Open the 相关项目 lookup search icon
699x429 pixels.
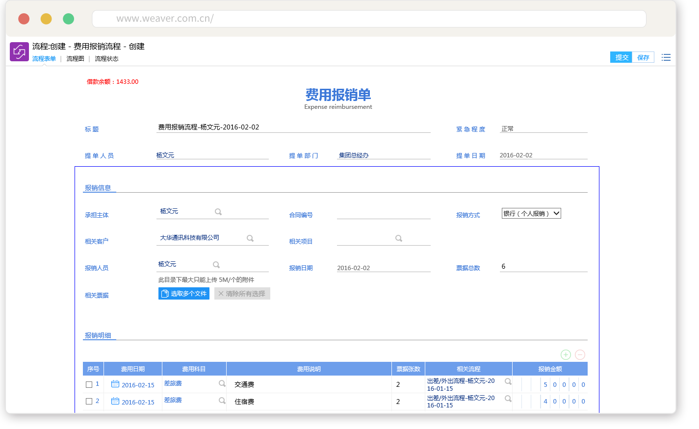[399, 238]
